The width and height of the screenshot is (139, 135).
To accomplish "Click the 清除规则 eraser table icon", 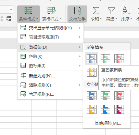I will click(23, 85).
